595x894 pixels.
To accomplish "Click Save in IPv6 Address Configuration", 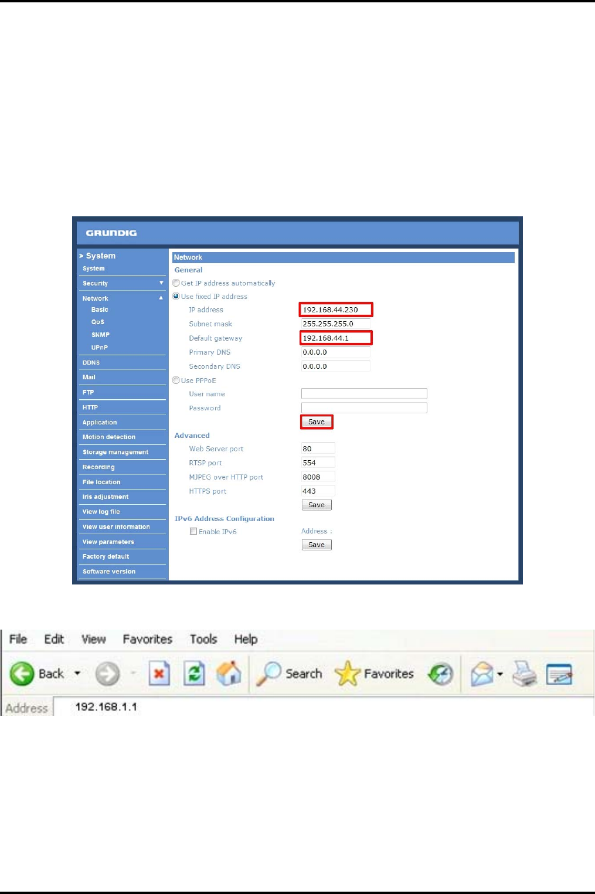I will point(317,545).
